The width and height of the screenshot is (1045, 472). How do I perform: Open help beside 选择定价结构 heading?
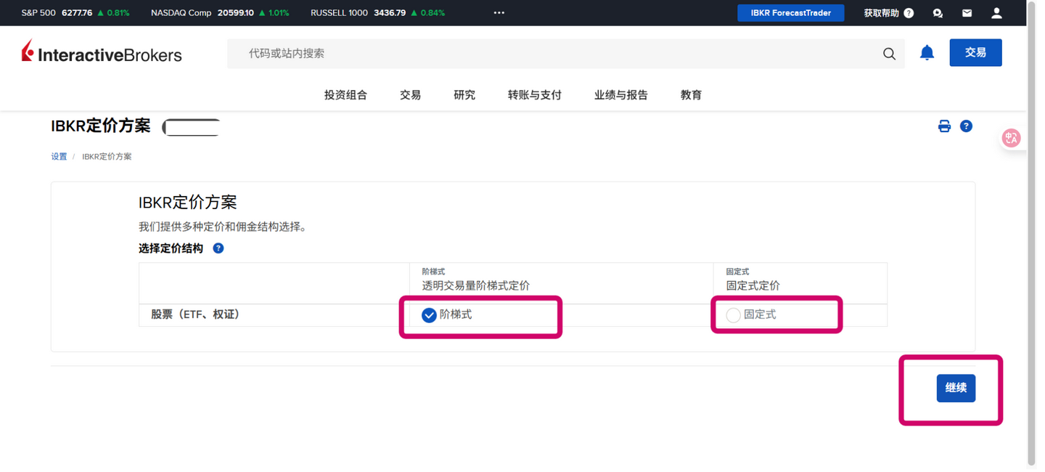pyautogui.click(x=218, y=248)
